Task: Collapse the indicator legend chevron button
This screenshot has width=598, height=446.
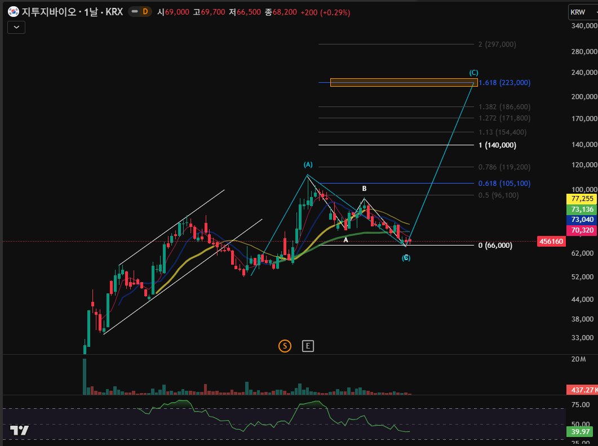Action: pos(16,28)
